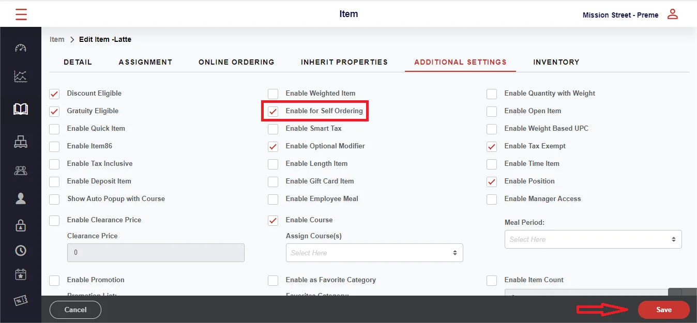Screen dimensions: 697x323
Task: Open the user group icon
Action: coord(21,171)
